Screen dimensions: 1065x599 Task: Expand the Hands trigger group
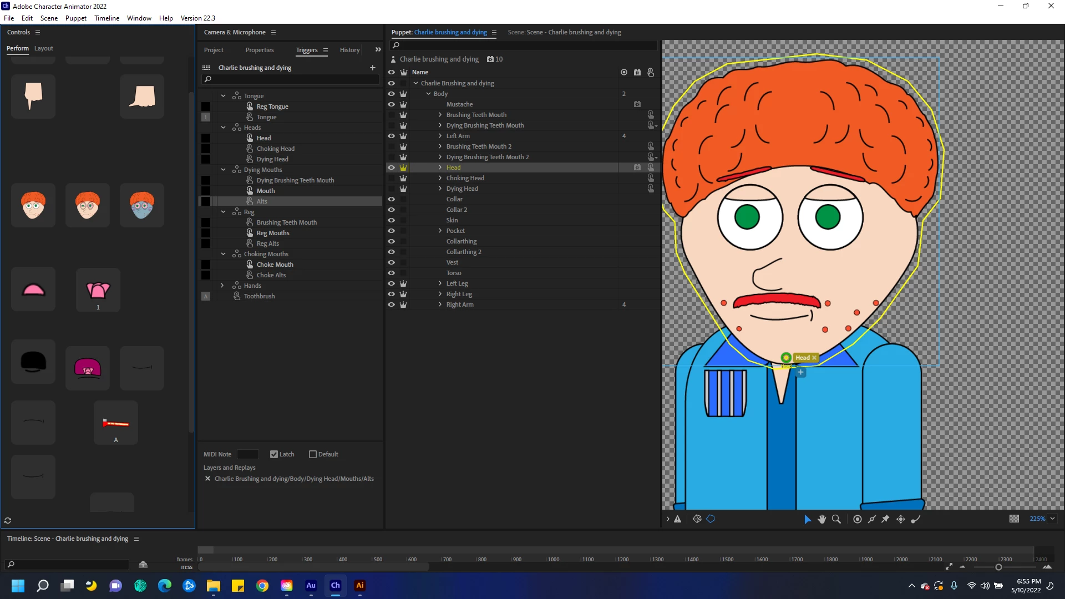(x=222, y=286)
